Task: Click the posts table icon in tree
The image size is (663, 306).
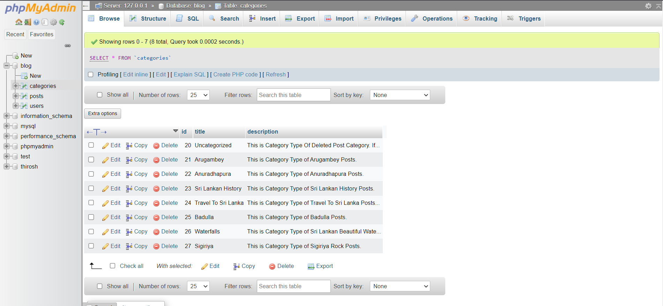Action: pos(24,96)
